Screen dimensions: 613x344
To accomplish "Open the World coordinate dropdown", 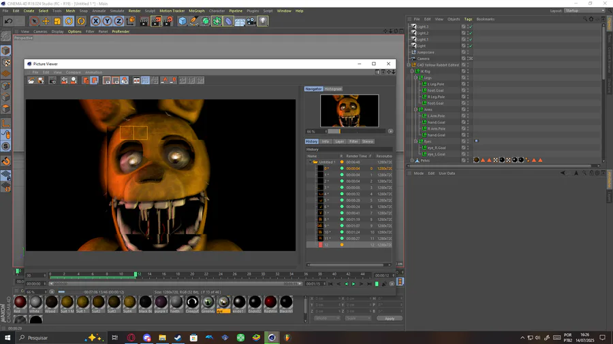I will pos(327,318).
